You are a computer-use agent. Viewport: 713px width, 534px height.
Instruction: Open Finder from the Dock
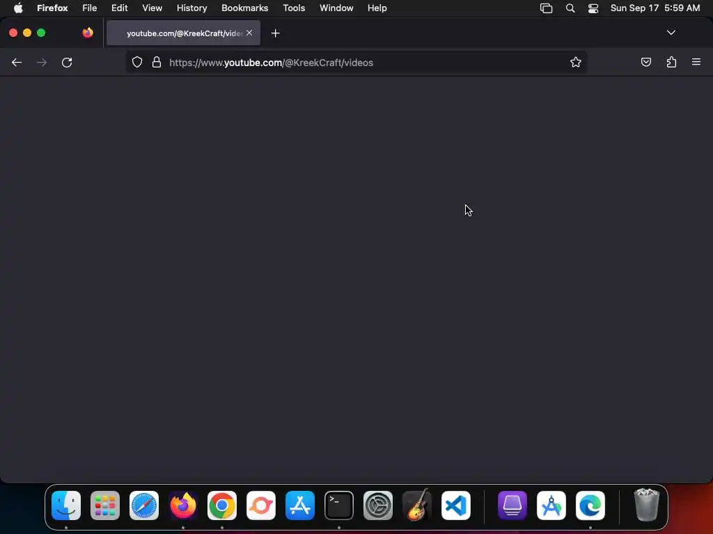(66, 505)
